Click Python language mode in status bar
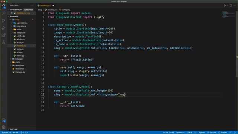The width and height of the screenshot is (238, 134). (202, 133)
